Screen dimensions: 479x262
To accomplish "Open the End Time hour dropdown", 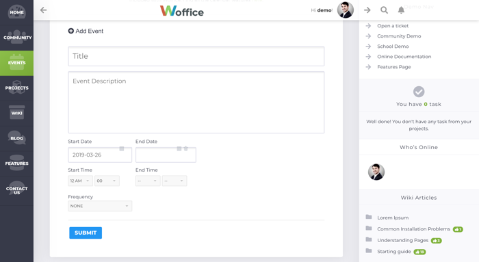I will [x=148, y=181].
